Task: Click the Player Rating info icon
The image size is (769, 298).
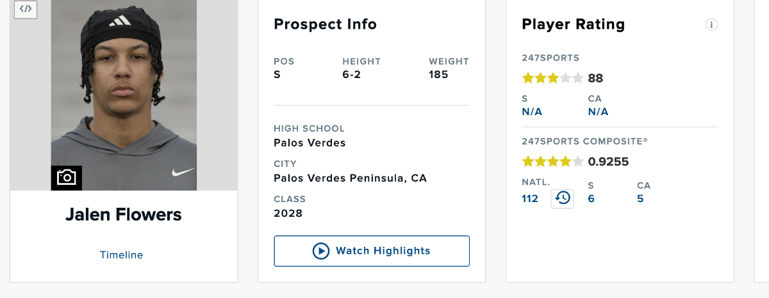Action: [711, 25]
